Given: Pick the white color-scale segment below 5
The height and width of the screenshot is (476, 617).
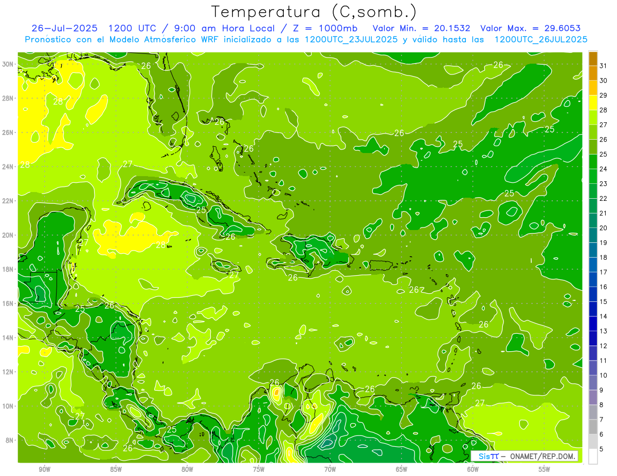Looking at the screenshot, I should coord(593,456).
